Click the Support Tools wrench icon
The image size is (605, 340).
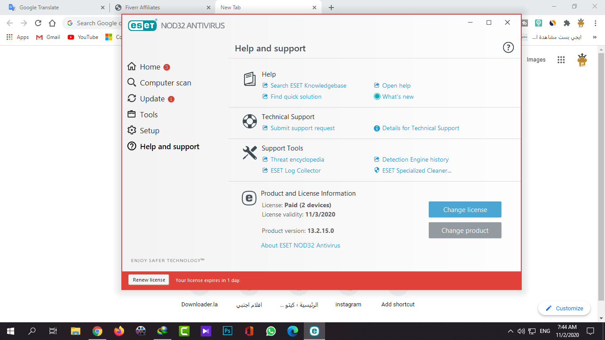[x=250, y=153]
